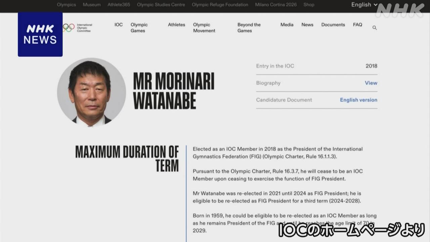This screenshot has height=242, width=430.
Task: Open the English version candidature document
Action: tap(359, 100)
